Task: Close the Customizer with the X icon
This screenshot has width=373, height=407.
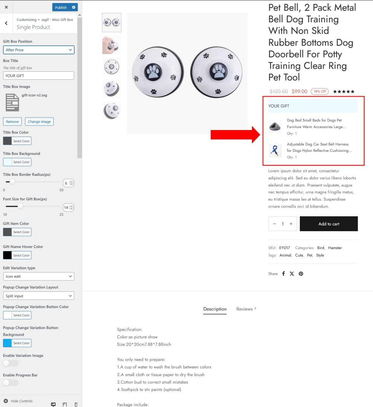Action: pos(6,7)
